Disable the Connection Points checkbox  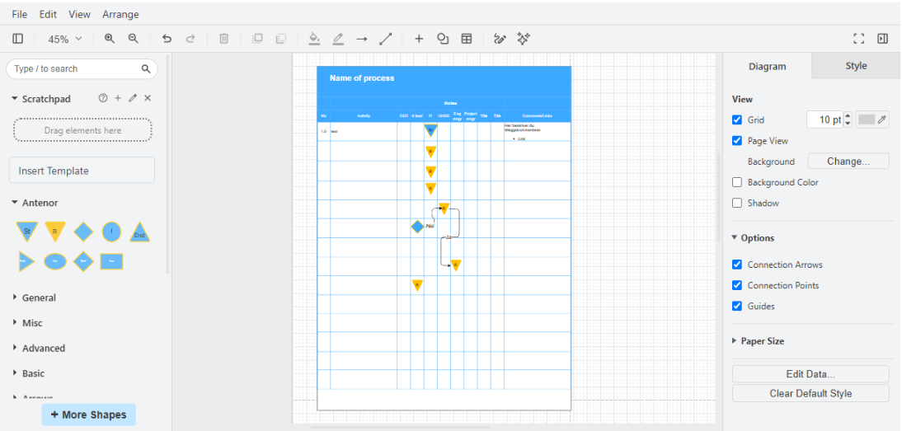(x=737, y=286)
